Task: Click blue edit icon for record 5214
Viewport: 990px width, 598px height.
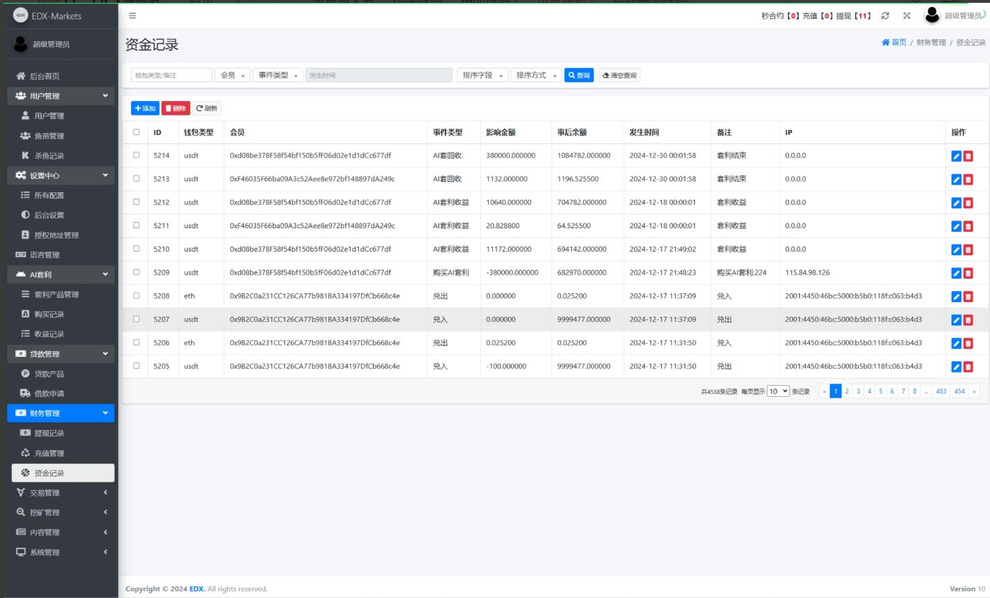Action: click(956, 156)
